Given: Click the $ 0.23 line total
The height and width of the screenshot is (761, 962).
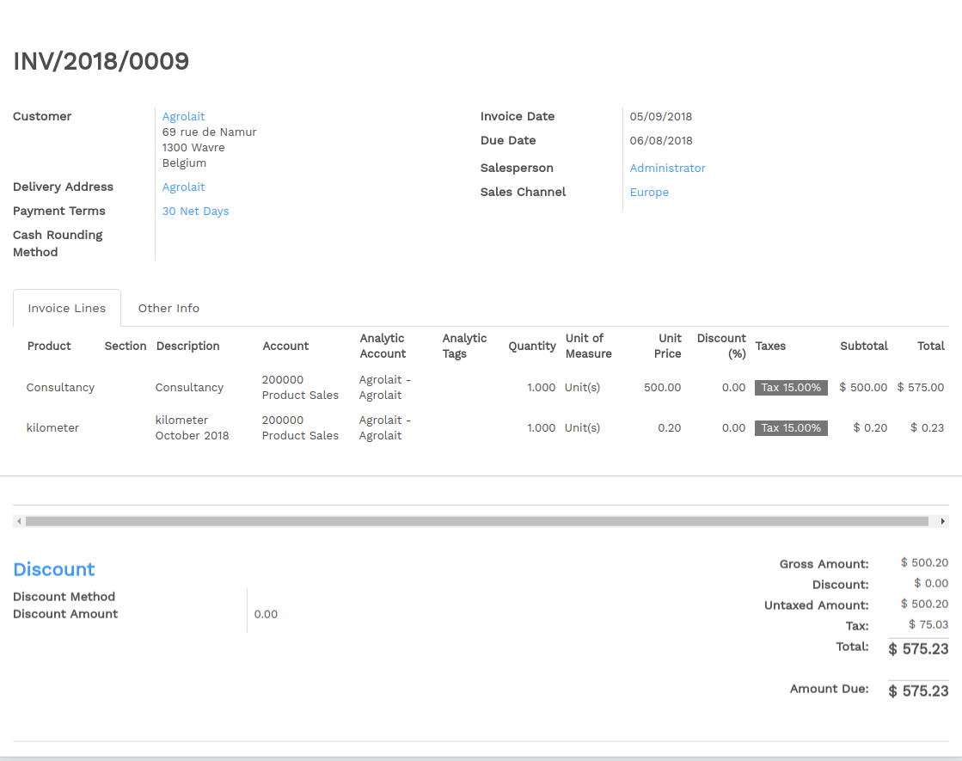Looking at the screenshot, I should [x=927, y=428].
